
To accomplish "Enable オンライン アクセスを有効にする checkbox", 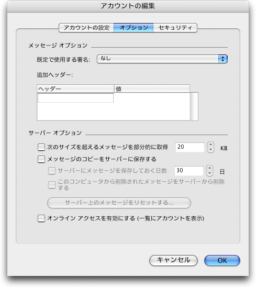I will point(41,218).
